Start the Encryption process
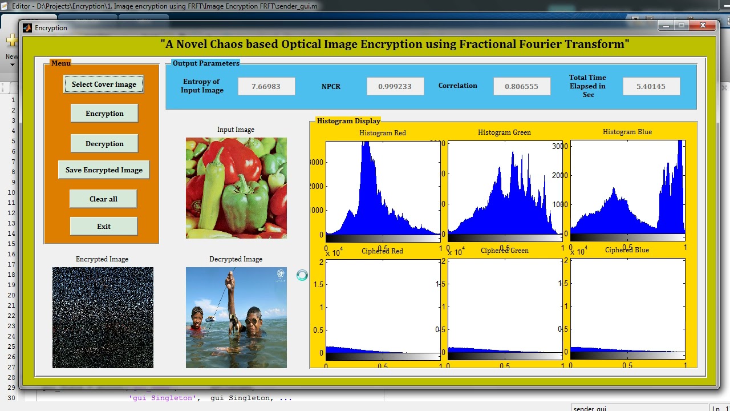The image size is (730, 411). coord(104,113)
